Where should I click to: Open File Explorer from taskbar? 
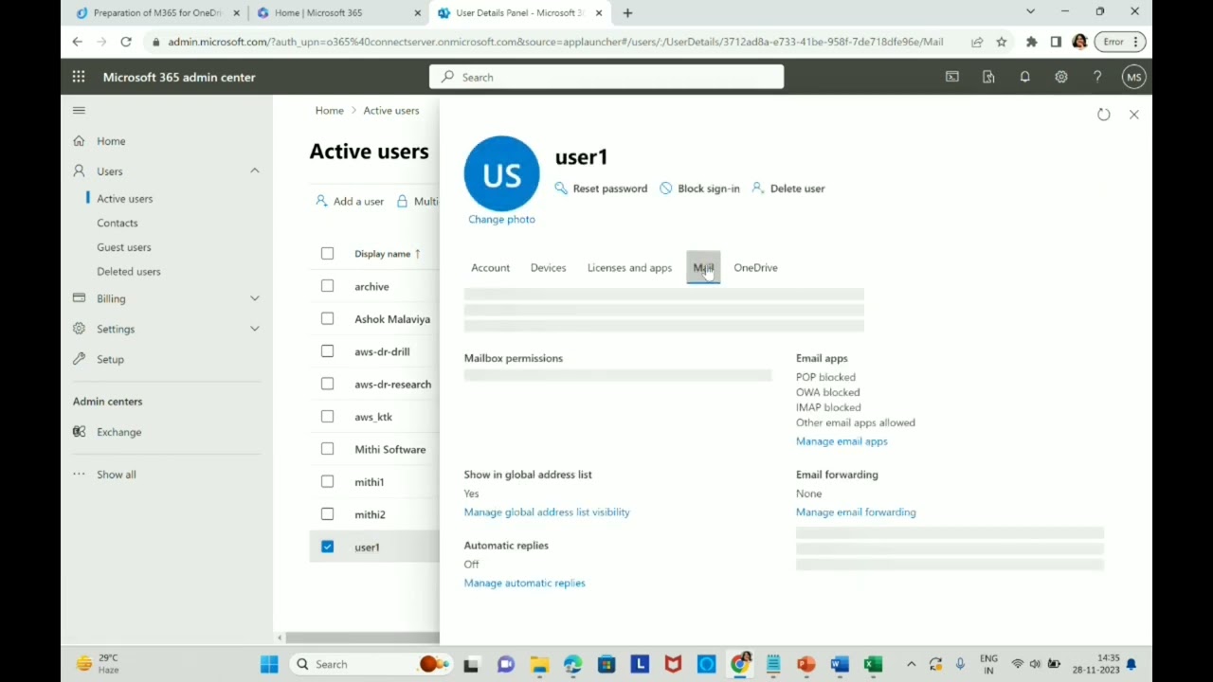pyautogui.click(x=539, y=664)
